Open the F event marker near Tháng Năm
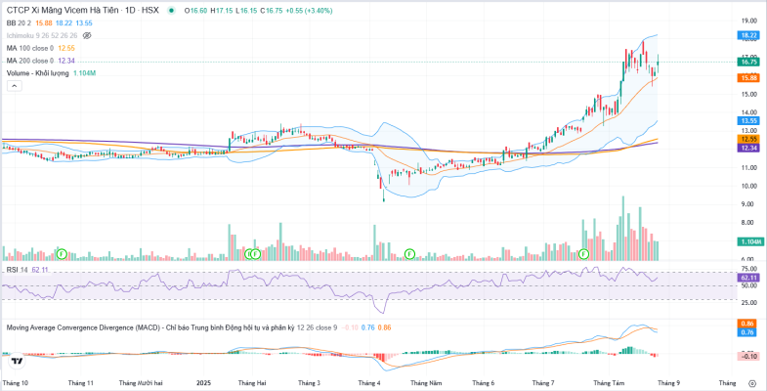Screen dimensions: 767x391 pyautogui.click(x=410, y=253)
